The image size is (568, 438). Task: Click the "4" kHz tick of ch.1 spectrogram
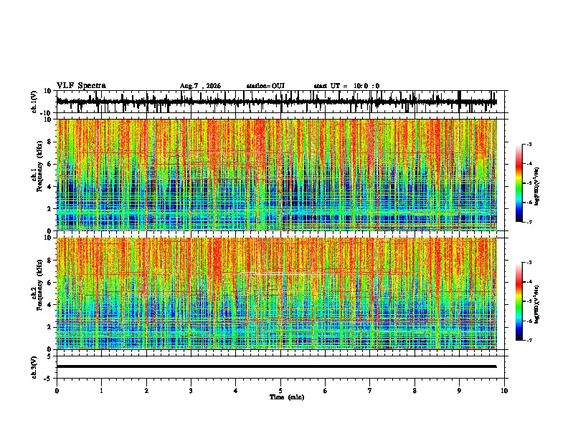(49, 187)
